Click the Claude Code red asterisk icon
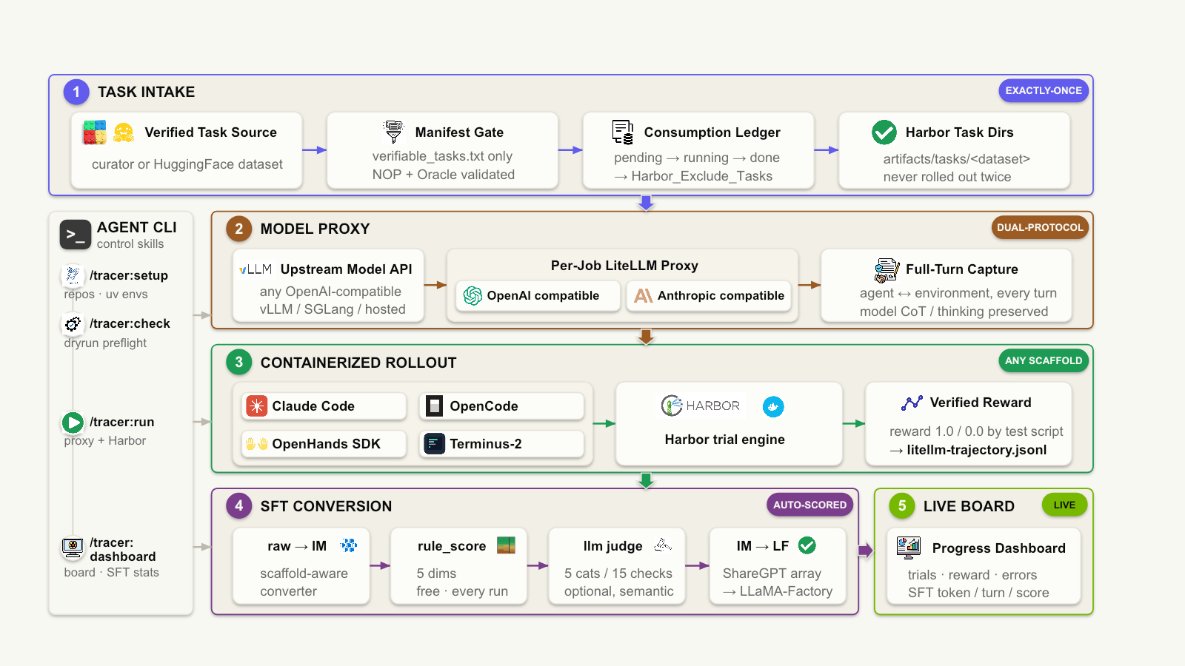This screenshot has width=1185, height=666. coord(256,406)
